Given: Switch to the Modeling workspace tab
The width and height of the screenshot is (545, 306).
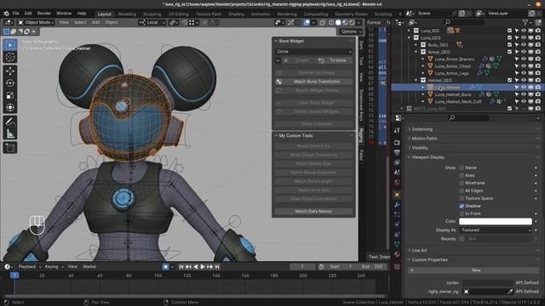Looking at the screenshot, I should [x=127, y=14].
